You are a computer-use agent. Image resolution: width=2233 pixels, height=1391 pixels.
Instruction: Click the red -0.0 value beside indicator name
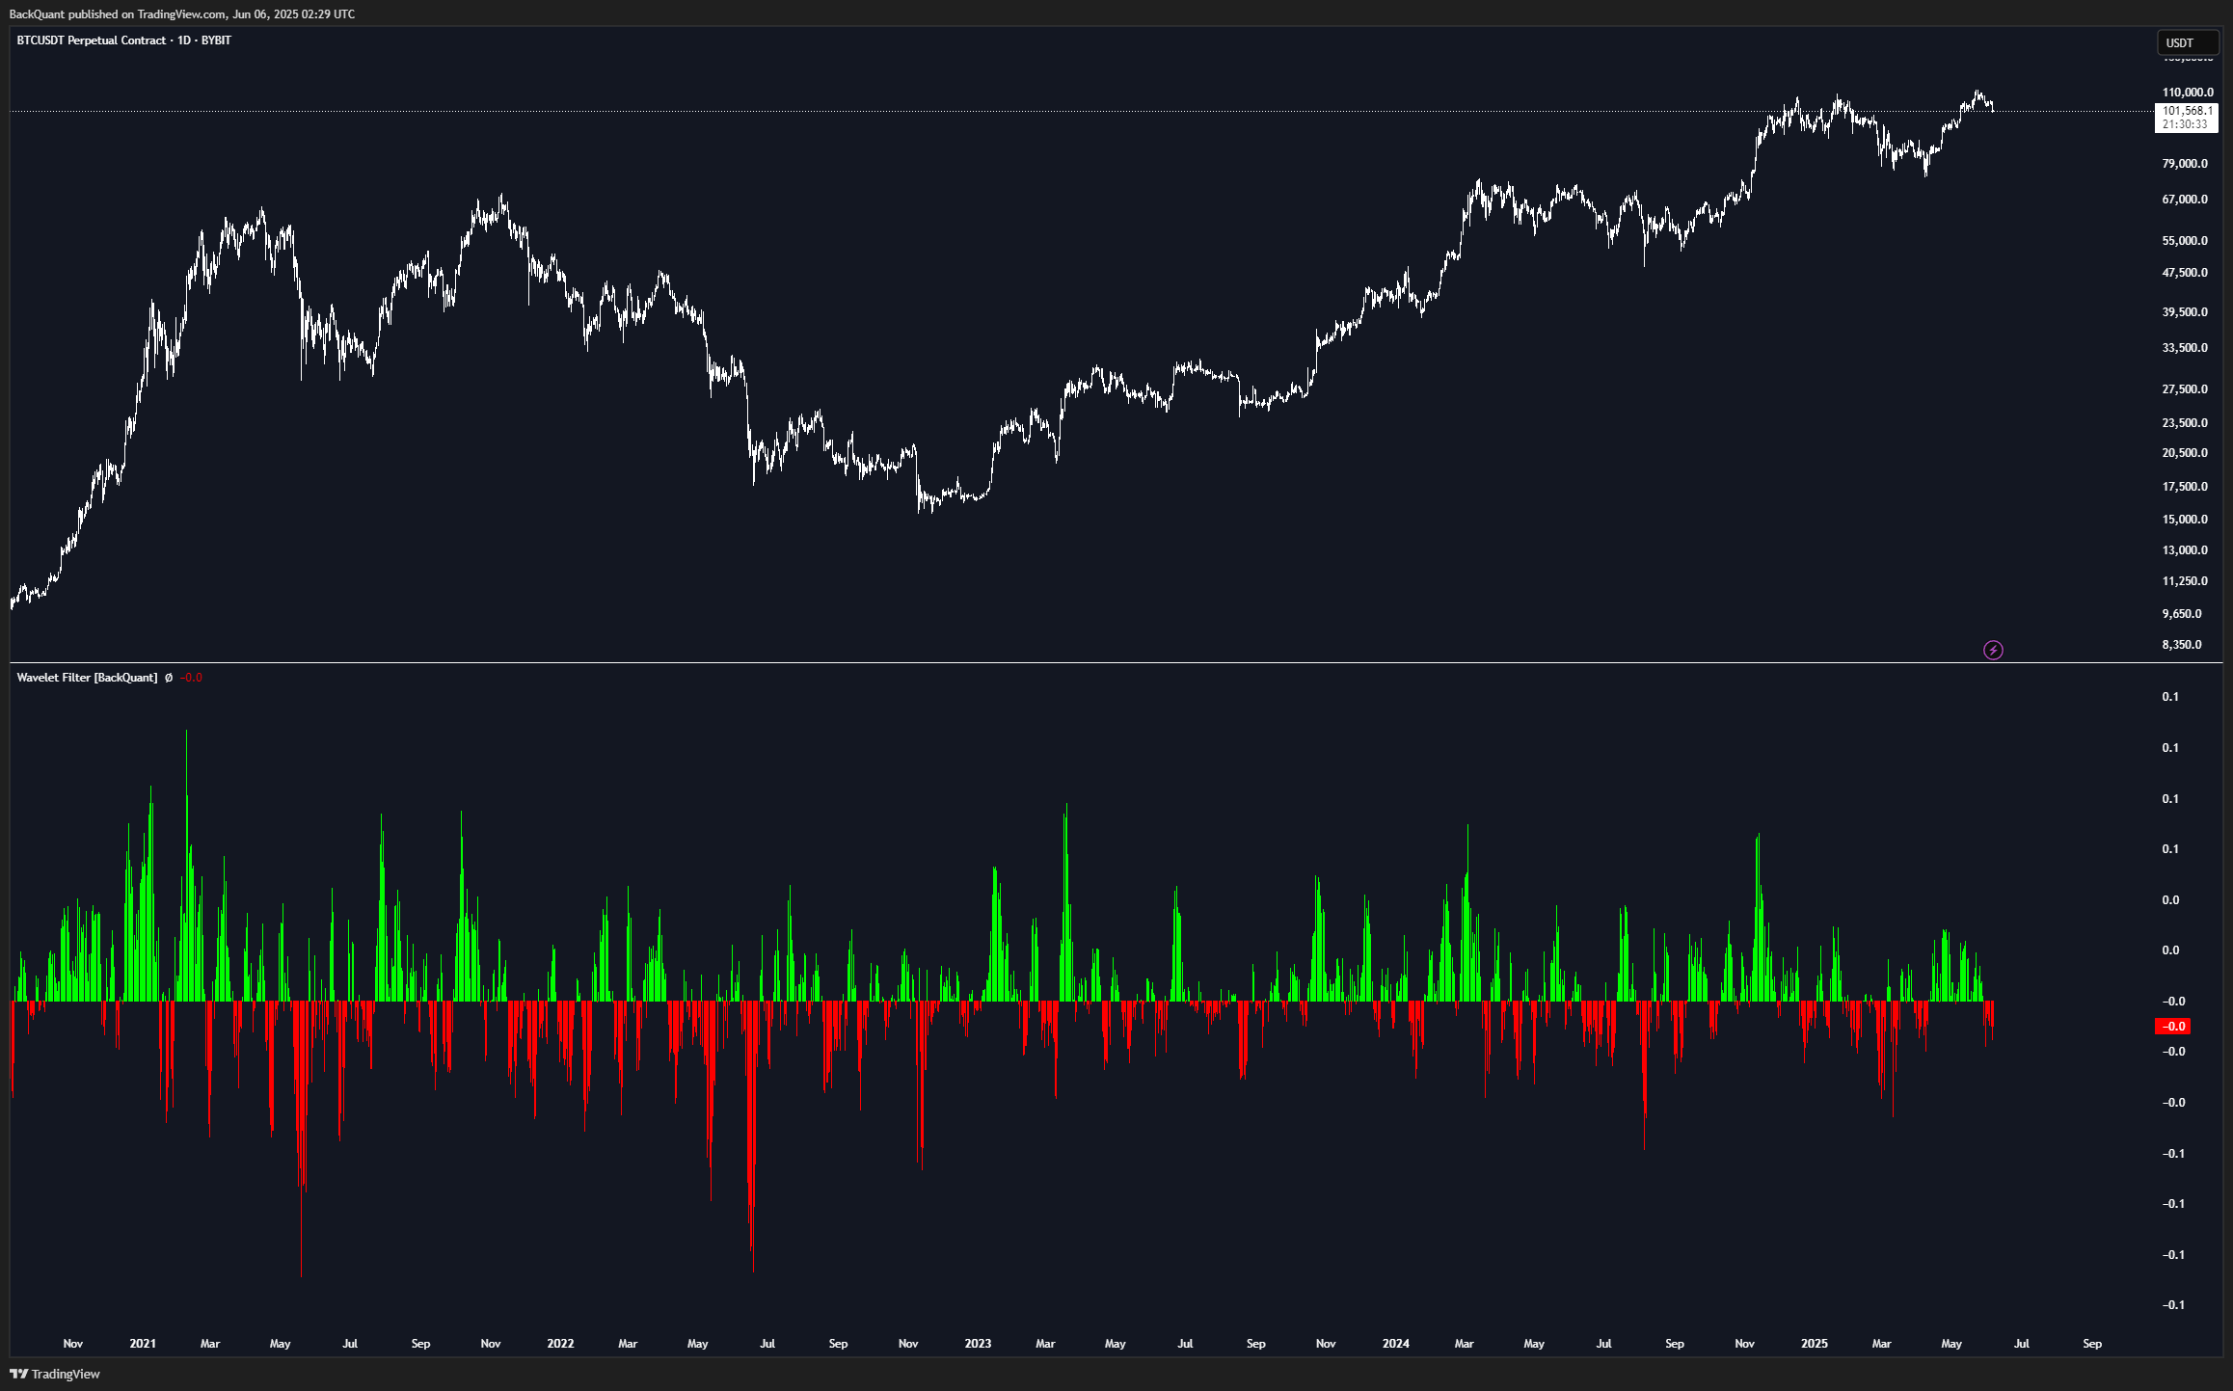[192, 678]
